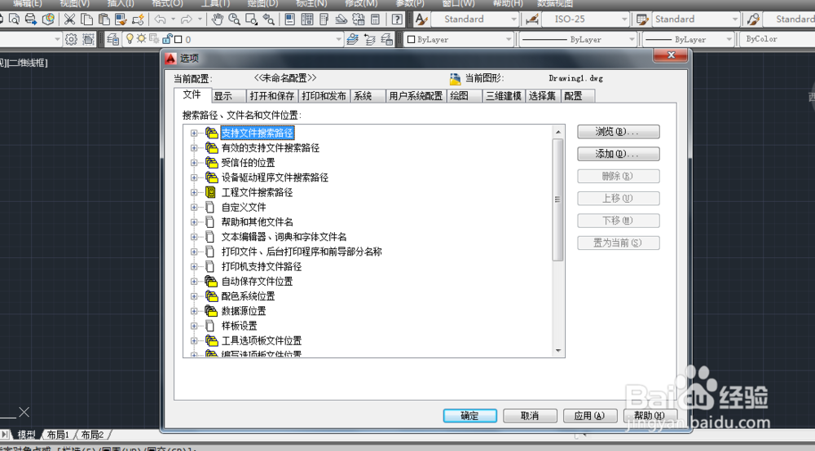Image resolution: width=815 pixels, height=451 pixels.
Task: Open the DesignCenter icon
Action: 307,20
